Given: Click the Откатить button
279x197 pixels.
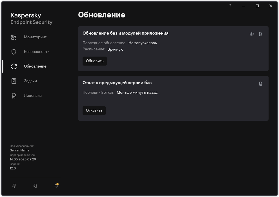Looking at the screenshot, I should click(x=94, y=111).
